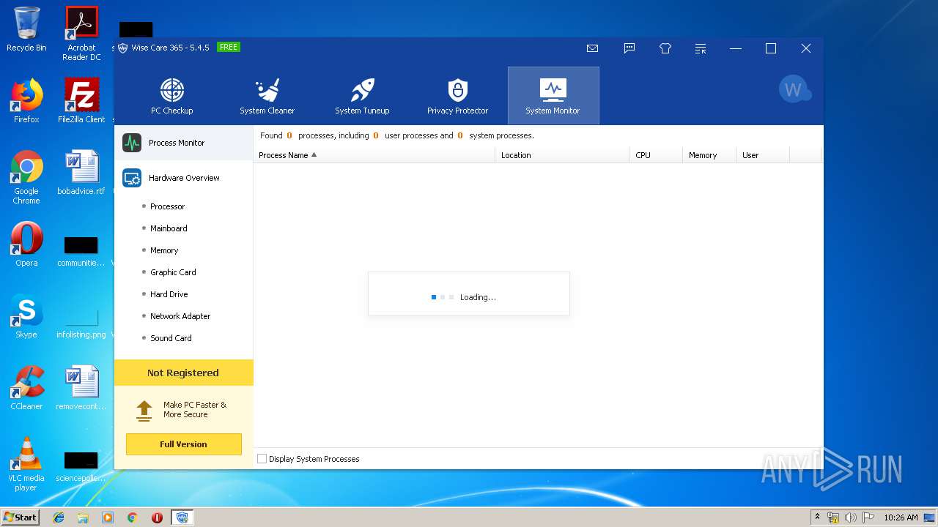Show hidden system tray icons
This screenshot has width=938, height=527.
[x=817, y=517]
